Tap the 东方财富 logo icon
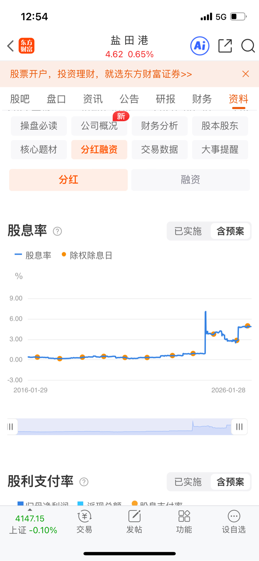The height and width of the screenshot is (561, 259). pyautogui.click(x=27, y=46)
